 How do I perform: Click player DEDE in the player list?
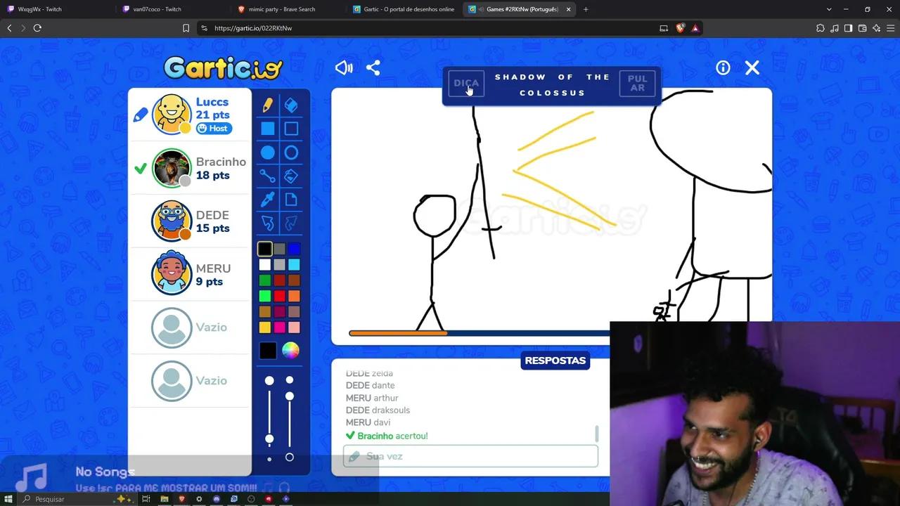click(190, 221)
